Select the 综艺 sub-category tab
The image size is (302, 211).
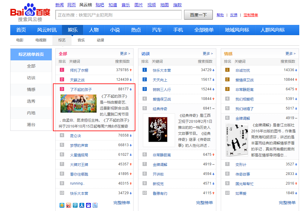62,40
